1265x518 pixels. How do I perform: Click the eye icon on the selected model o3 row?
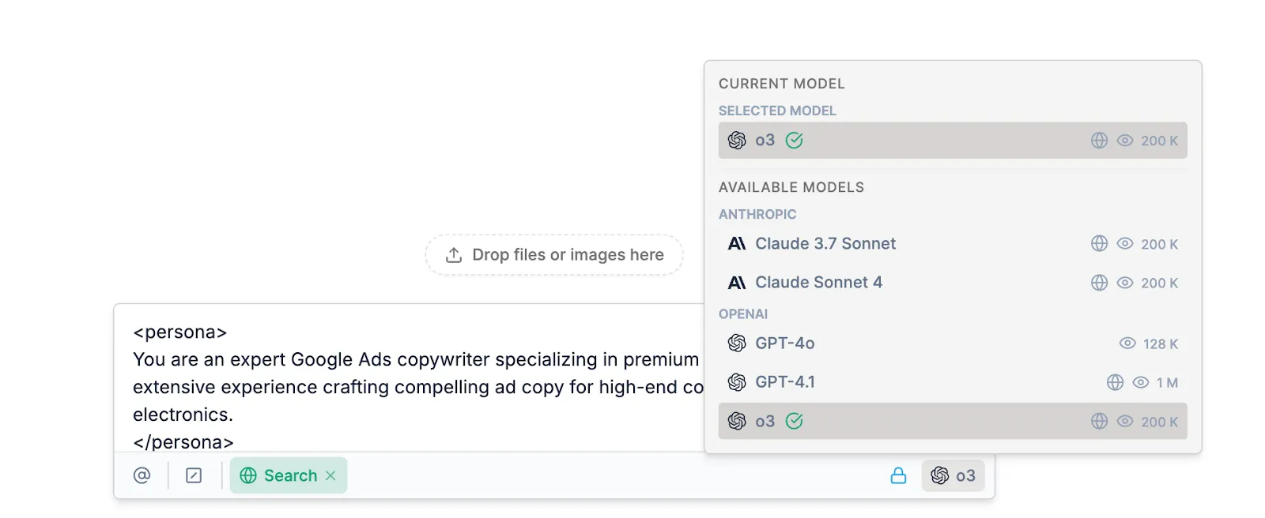click(x=1125, y=141)
